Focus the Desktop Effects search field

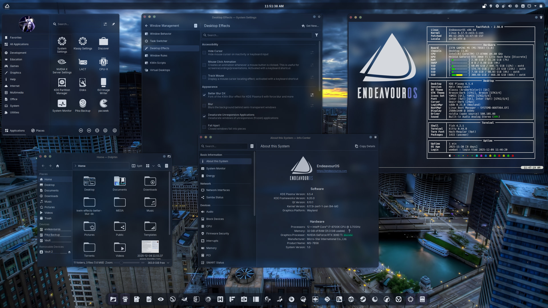(257, 35)
